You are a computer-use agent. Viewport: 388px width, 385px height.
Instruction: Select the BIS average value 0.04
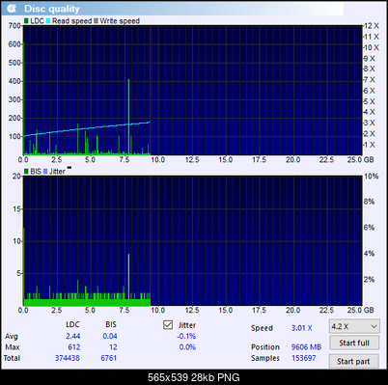point(110,336)
